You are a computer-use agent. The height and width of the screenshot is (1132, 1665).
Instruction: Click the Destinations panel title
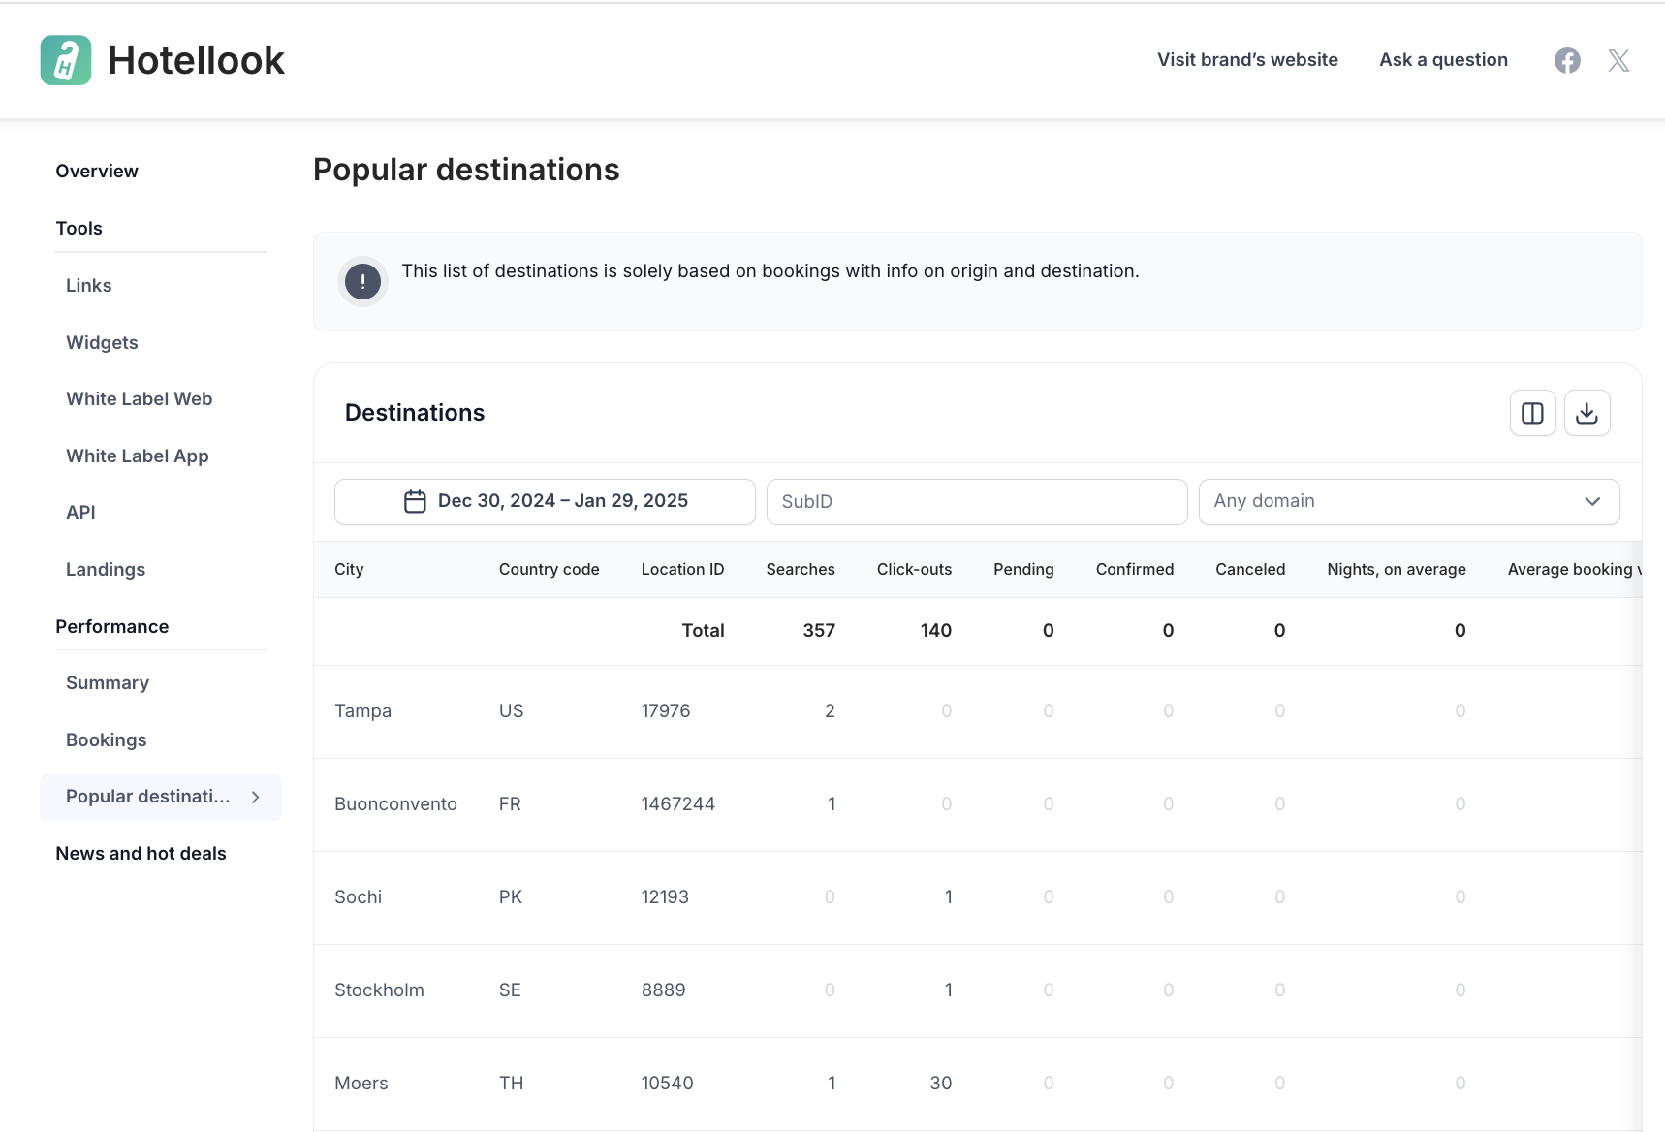tap(415, 413)
